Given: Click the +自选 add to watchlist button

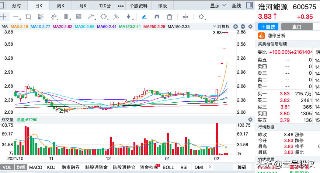Looking at the screenshot, I should coord(268,27).
